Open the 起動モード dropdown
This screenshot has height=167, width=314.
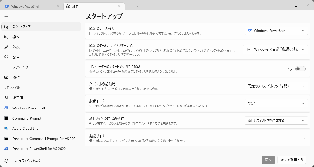pos(276,103)
